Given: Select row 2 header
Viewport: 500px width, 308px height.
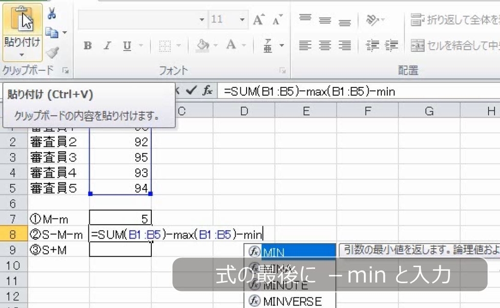Looking at the screenshot, I should pos(13,142).
